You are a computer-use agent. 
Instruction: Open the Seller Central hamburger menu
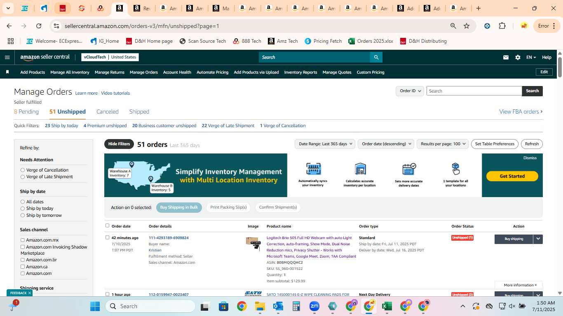(7, 57)
